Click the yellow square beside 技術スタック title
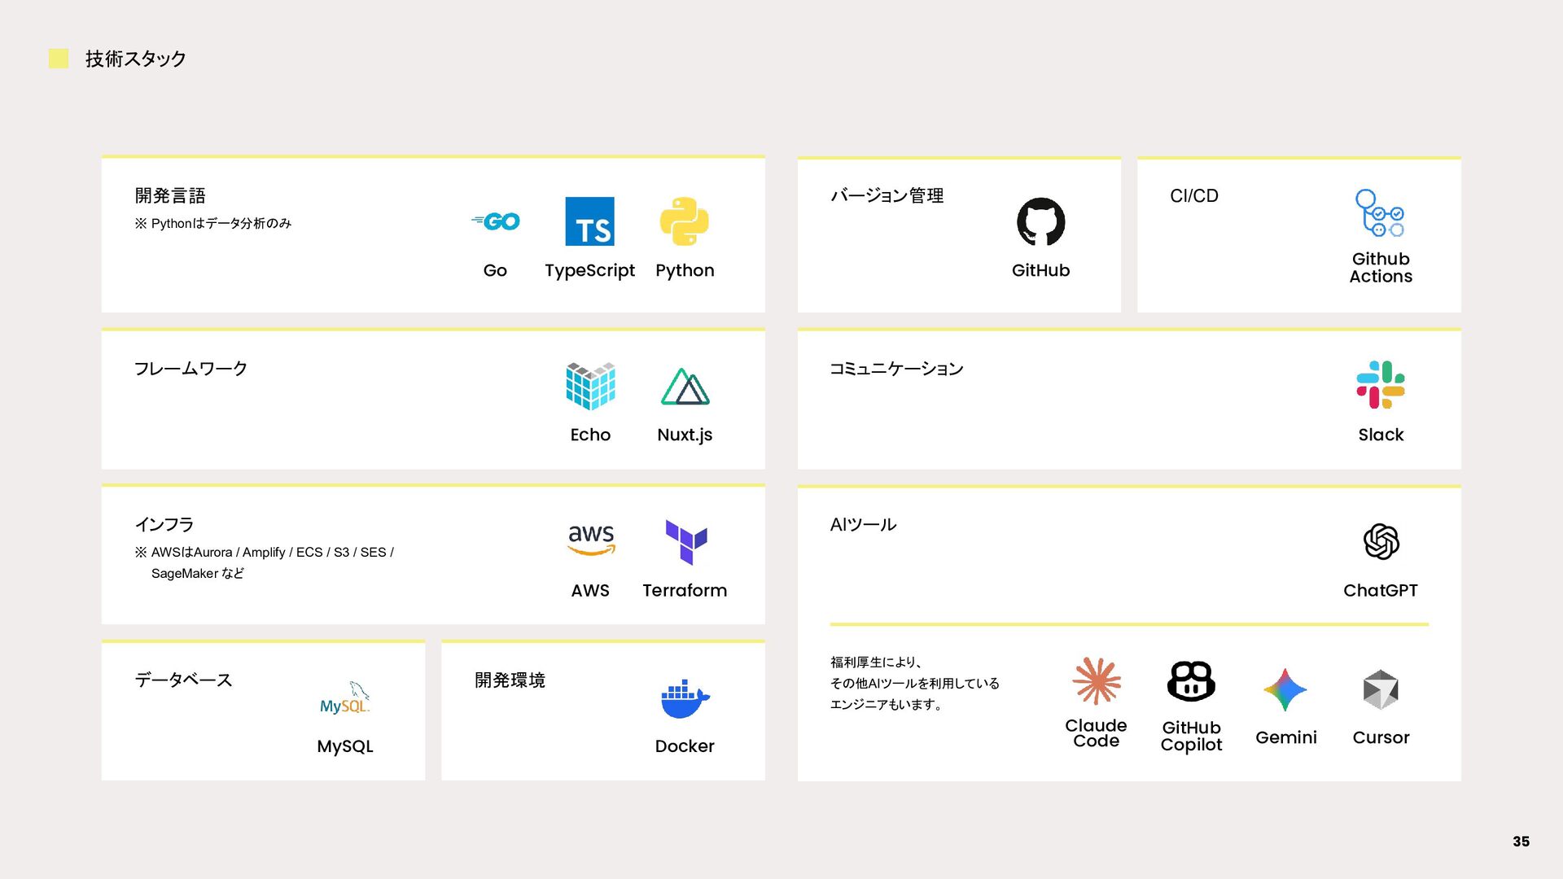This screenshot has width=1563, height=879. pos(59,59)
